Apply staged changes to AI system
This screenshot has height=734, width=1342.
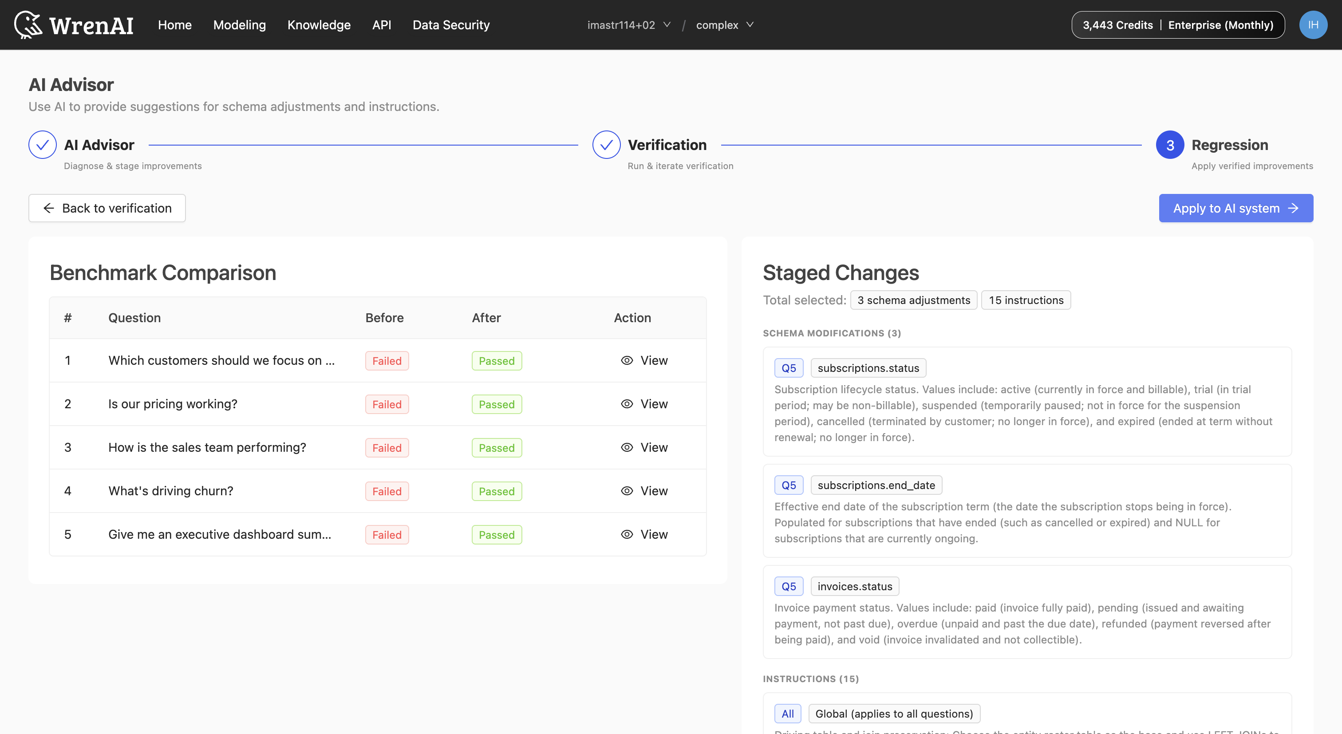point(1236,209)
